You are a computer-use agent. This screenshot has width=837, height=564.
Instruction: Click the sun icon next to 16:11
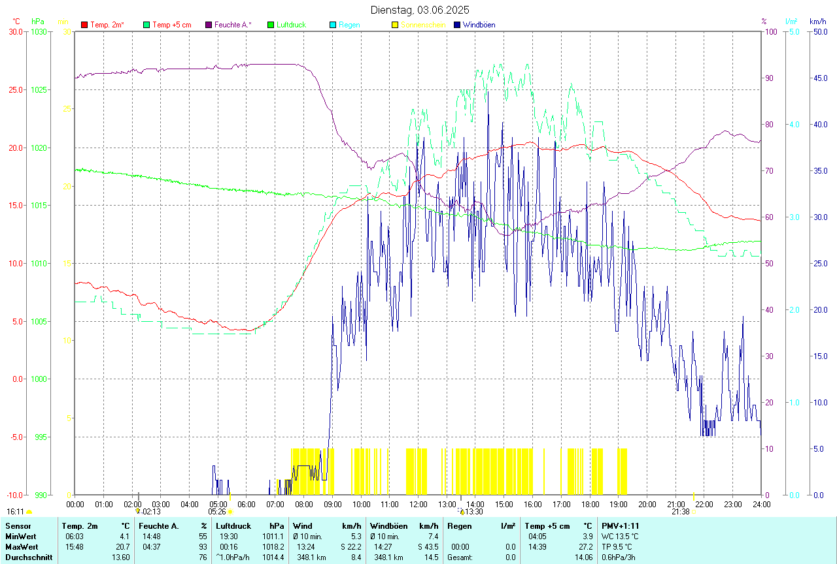pos(29,512)
